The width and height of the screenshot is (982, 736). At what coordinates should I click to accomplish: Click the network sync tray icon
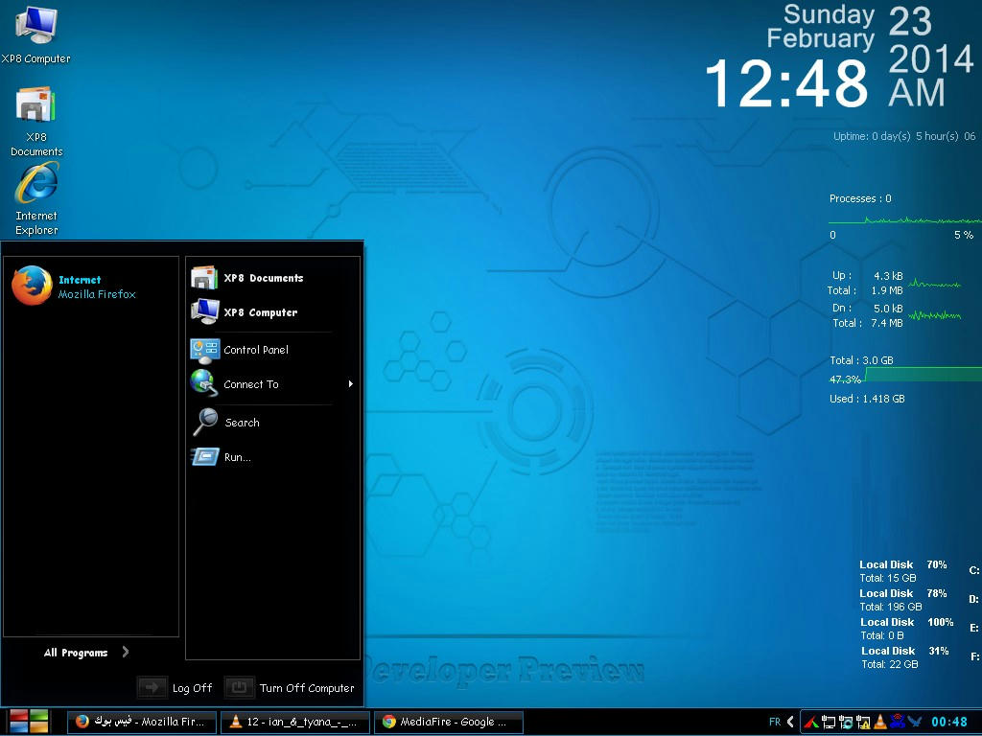tap(846, 722)
